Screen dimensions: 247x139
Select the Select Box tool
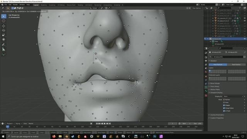click(x=3, y=16)
